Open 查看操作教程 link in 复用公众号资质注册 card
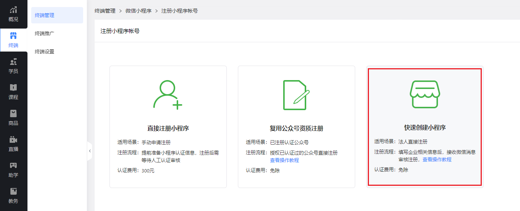 (284, 160)
